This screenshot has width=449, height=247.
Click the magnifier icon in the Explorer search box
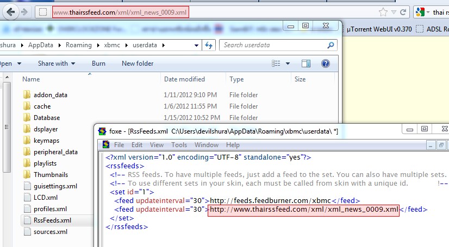330,45
